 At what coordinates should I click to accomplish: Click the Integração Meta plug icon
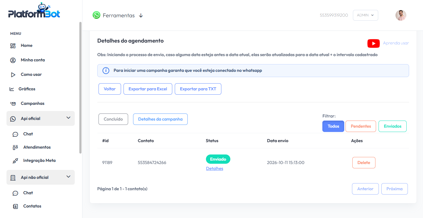pos(15,161)
